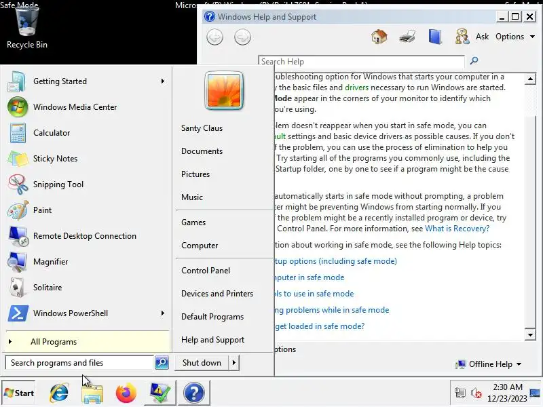Open 'options (including safe mode)' help link

(x=335, y=261)
